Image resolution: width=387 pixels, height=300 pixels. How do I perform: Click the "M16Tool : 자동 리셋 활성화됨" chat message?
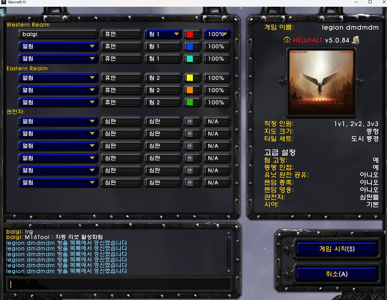pos(64,237)
